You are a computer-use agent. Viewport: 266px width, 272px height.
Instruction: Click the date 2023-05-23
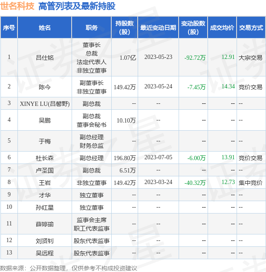point(158,57)
